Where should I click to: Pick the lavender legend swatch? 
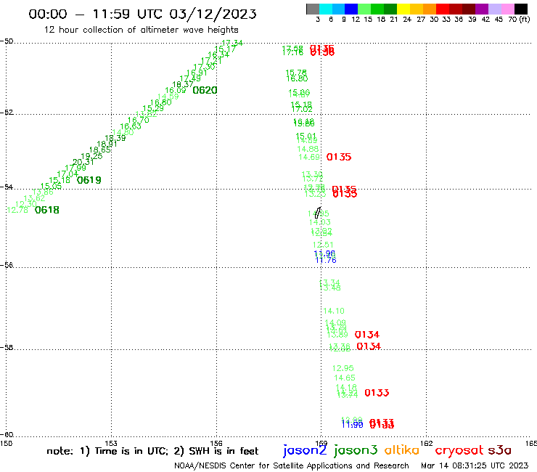click(x=494, y=9)
